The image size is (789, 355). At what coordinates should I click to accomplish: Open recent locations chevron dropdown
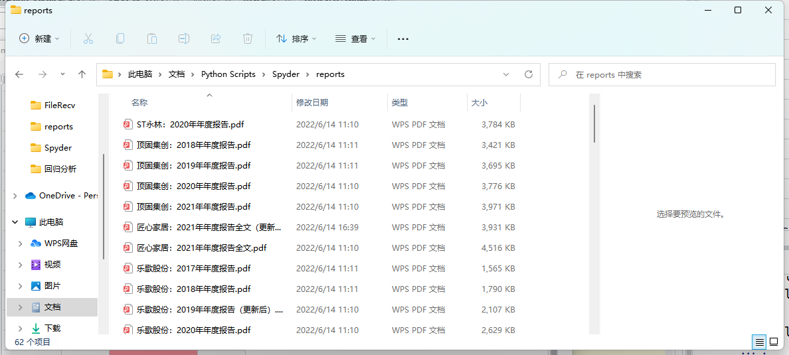pyautogui.click(x=62, y=74)
